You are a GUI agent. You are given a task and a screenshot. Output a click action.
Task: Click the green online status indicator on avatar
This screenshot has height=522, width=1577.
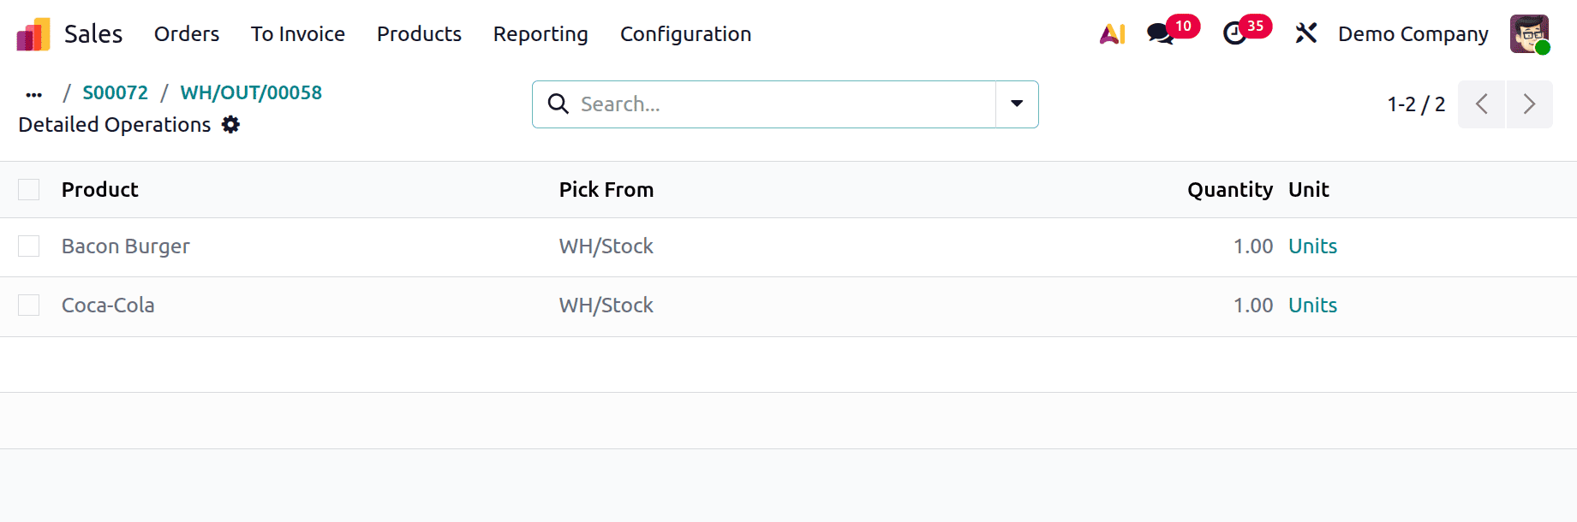1542,45
